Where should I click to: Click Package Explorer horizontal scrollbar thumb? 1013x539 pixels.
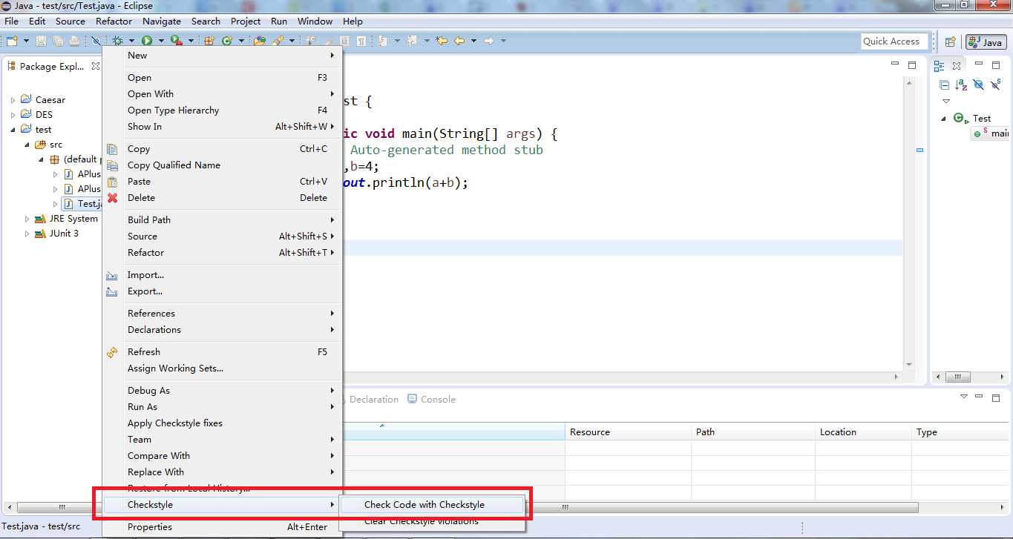click(61, 508)
